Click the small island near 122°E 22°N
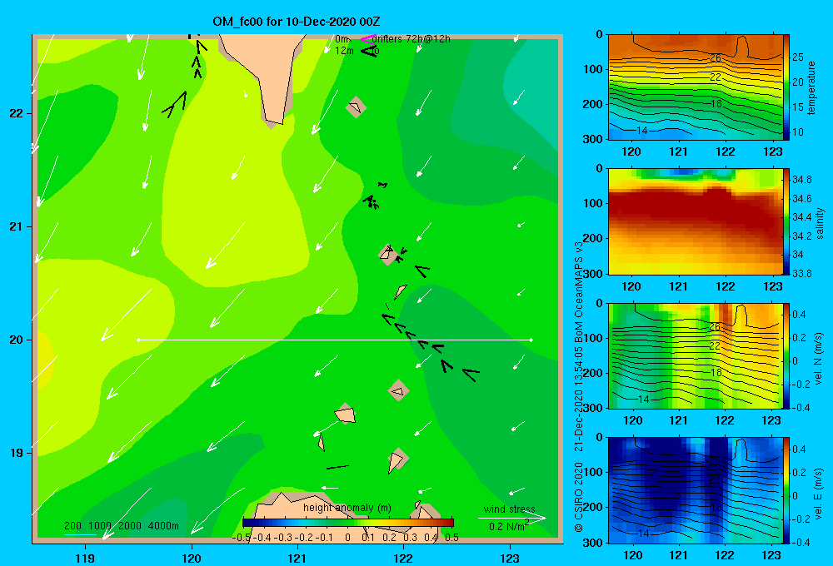This screenshot has height=566, width=833. (x=356, y=107)
